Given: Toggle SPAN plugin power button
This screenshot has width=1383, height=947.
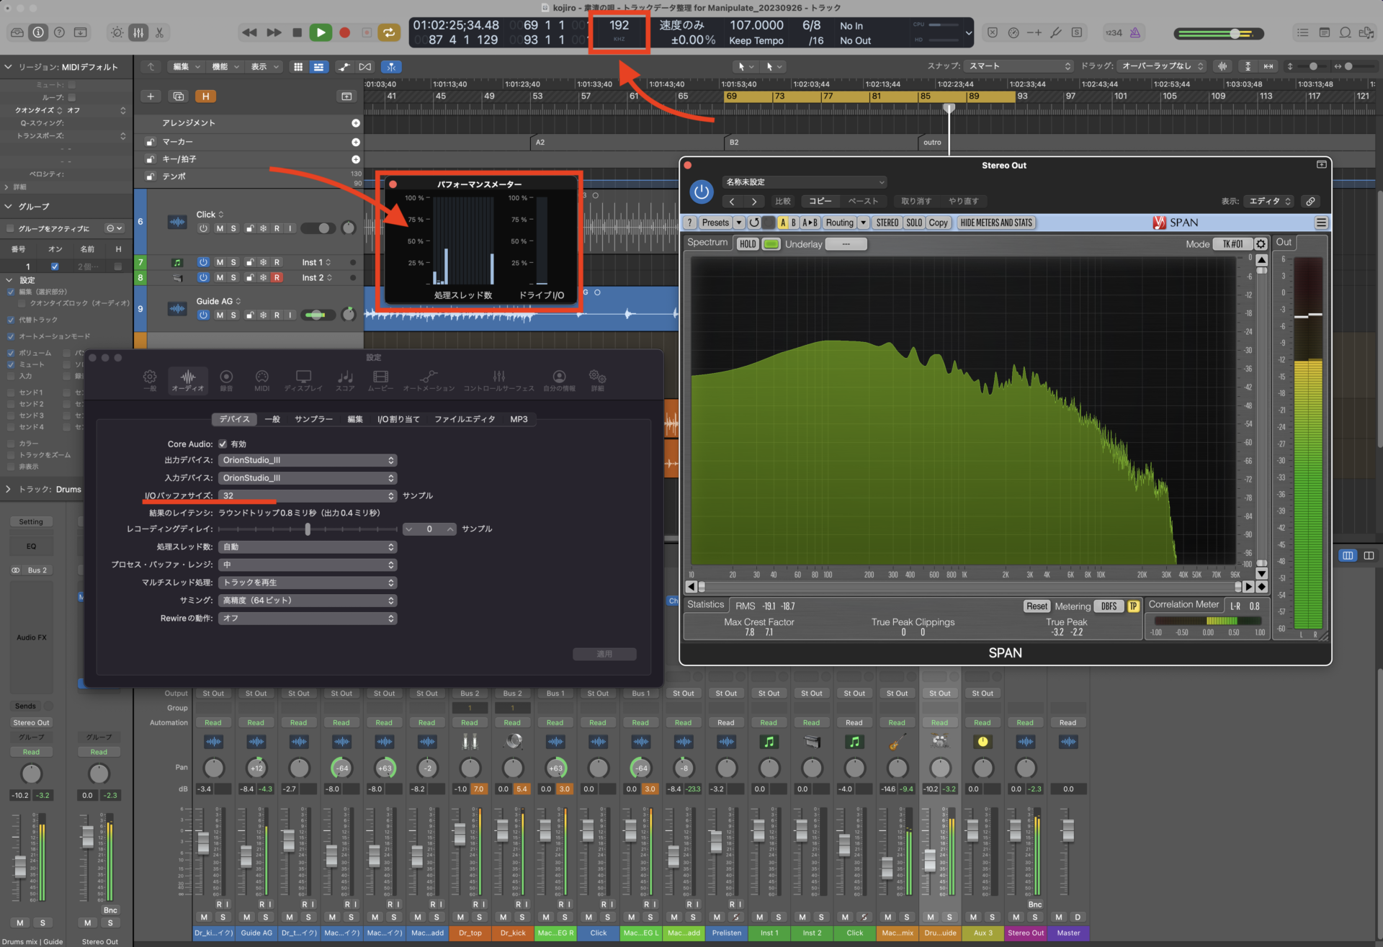Looking at the screenshot, I should (702, 192).
